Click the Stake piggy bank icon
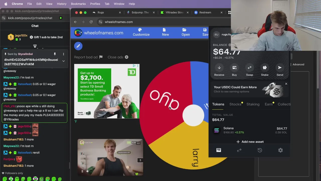 [265, 68]
